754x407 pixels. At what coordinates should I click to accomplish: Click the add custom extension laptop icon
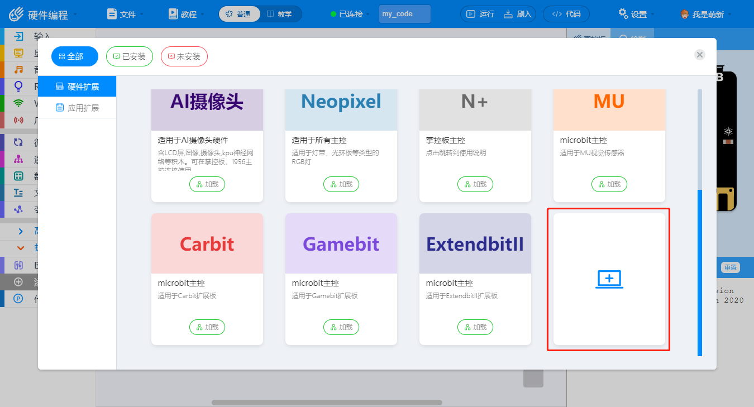[x=609, y=279]
